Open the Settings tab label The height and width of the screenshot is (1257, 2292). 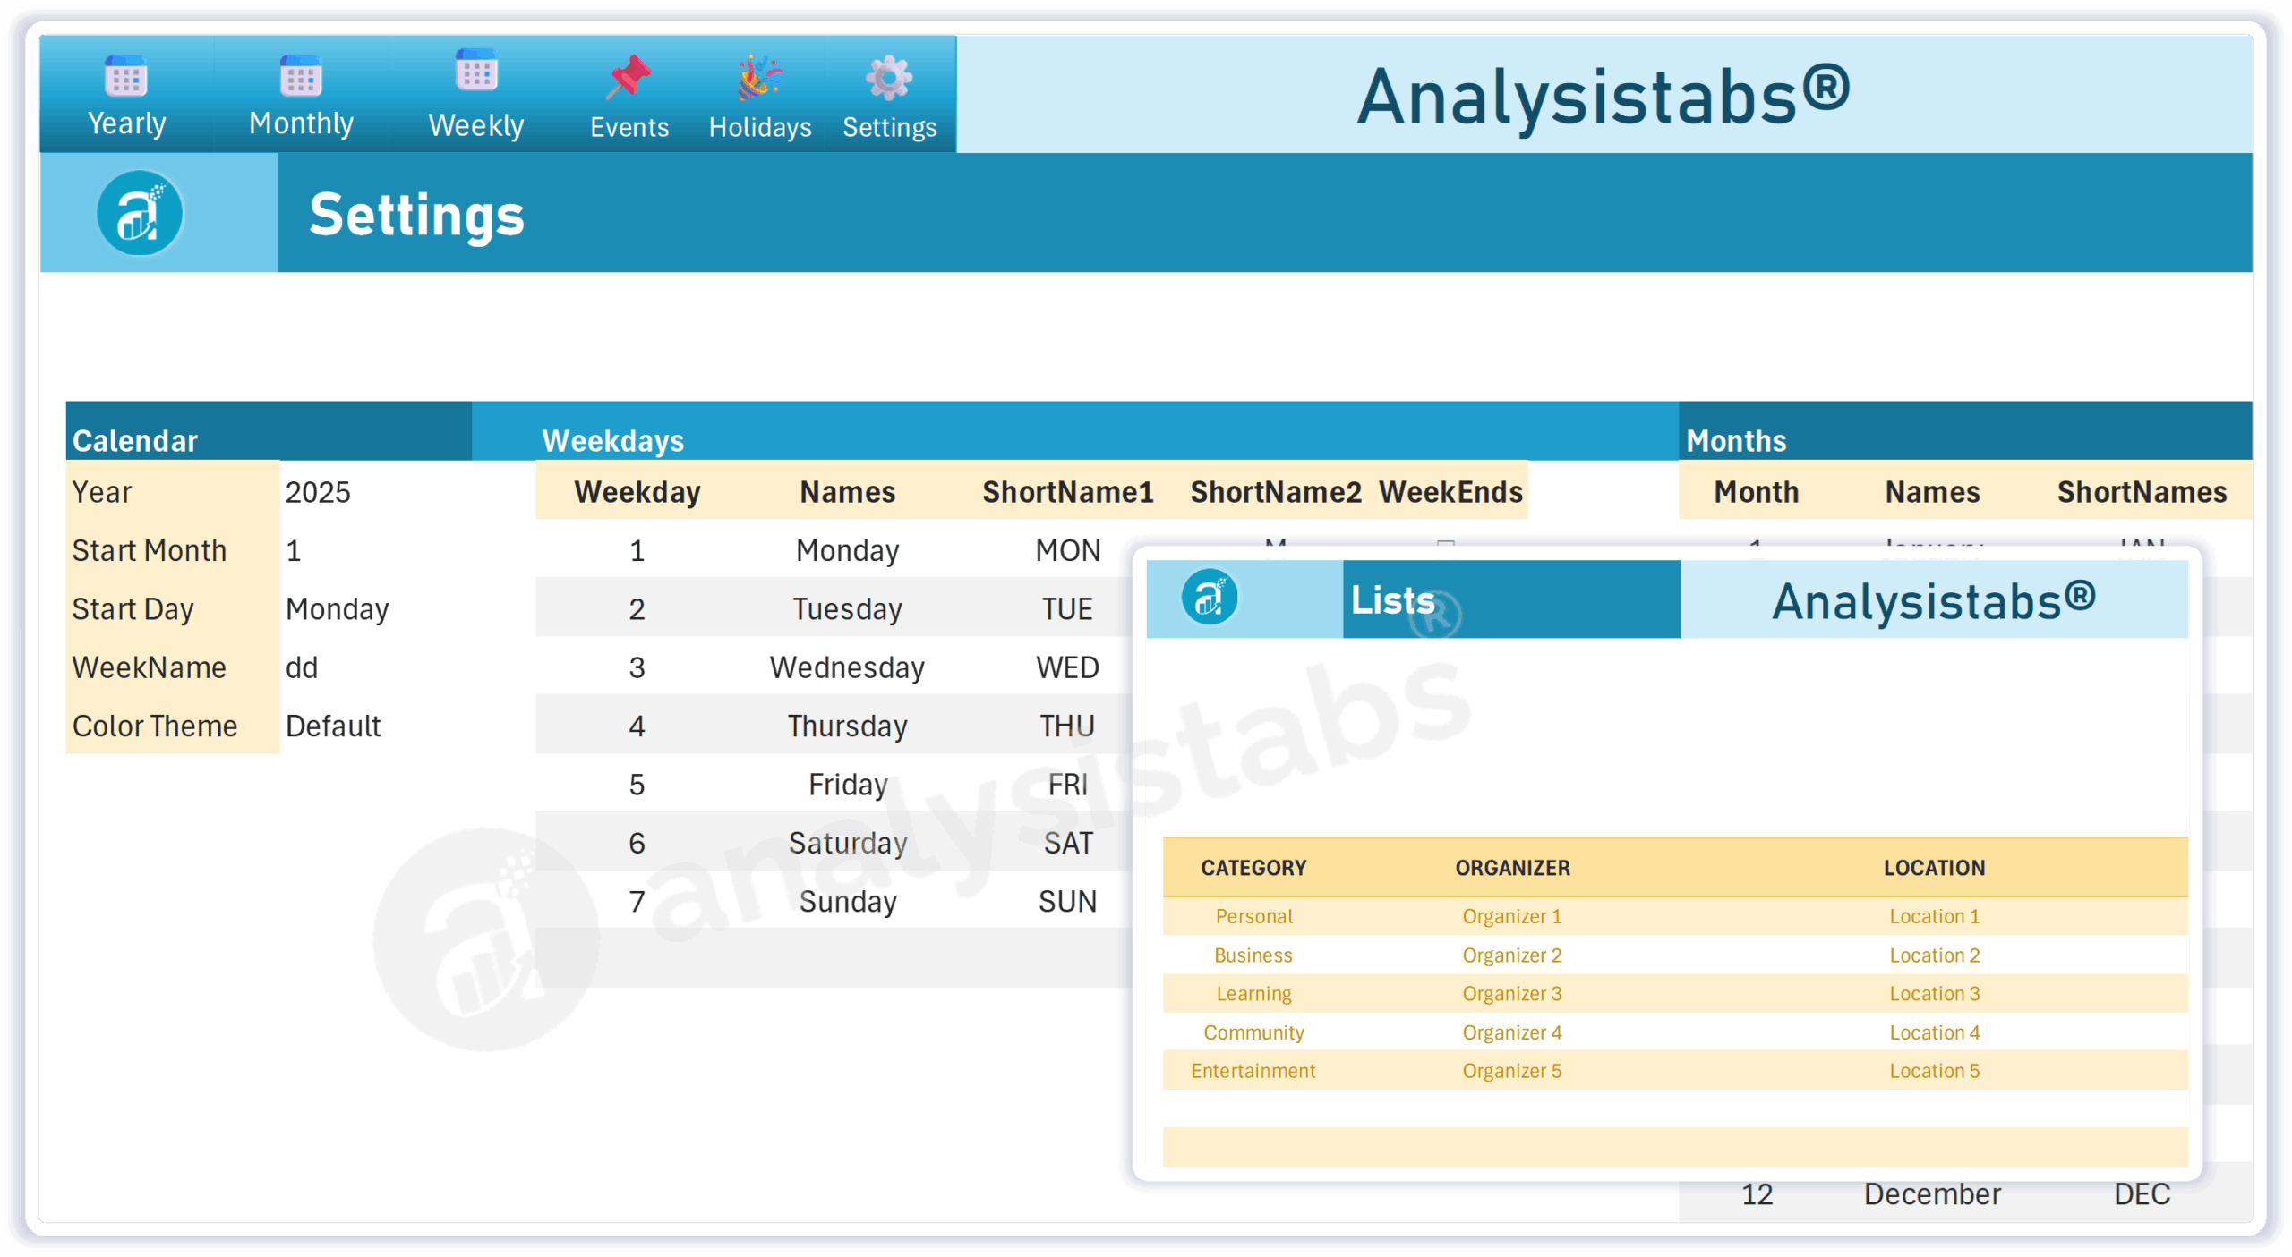(889, 128)
